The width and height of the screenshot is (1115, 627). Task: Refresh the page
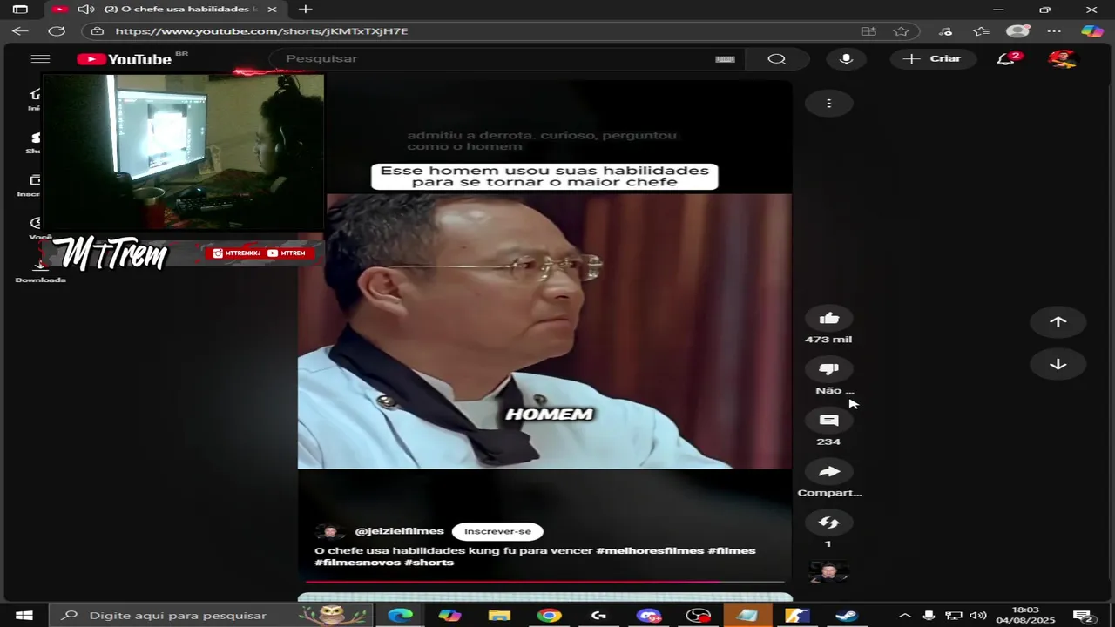57,31
